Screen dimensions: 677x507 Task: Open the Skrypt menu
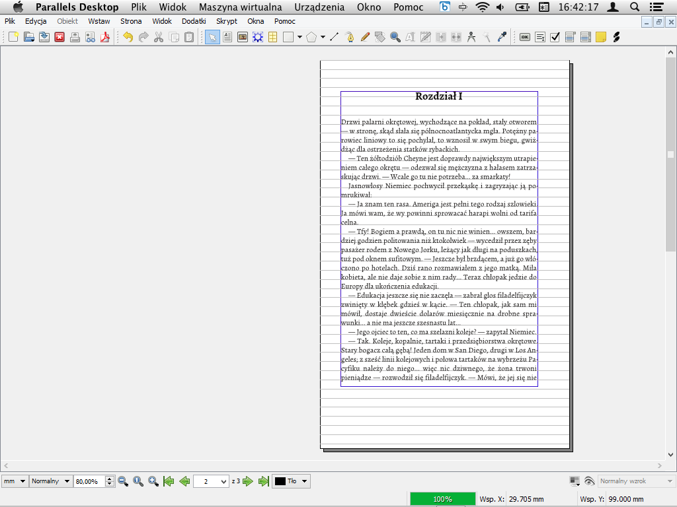227,21
